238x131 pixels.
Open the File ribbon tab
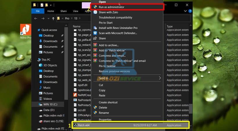tap(37, 11)
